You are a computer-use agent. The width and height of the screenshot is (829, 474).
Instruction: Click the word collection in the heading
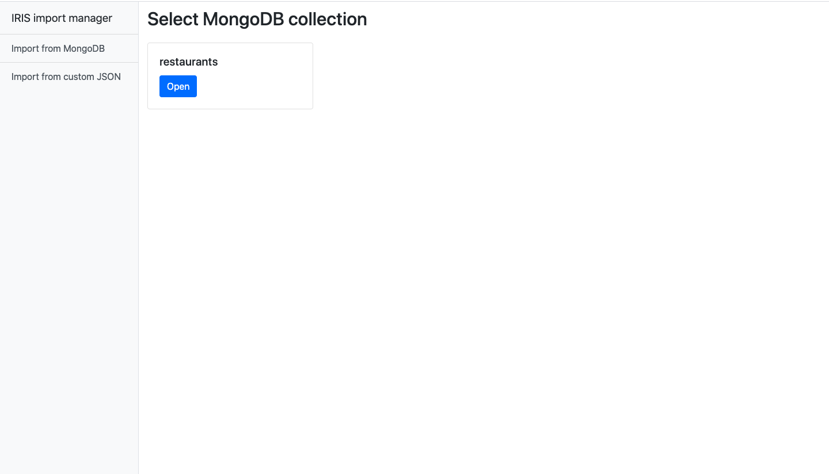tap(328, 19)
